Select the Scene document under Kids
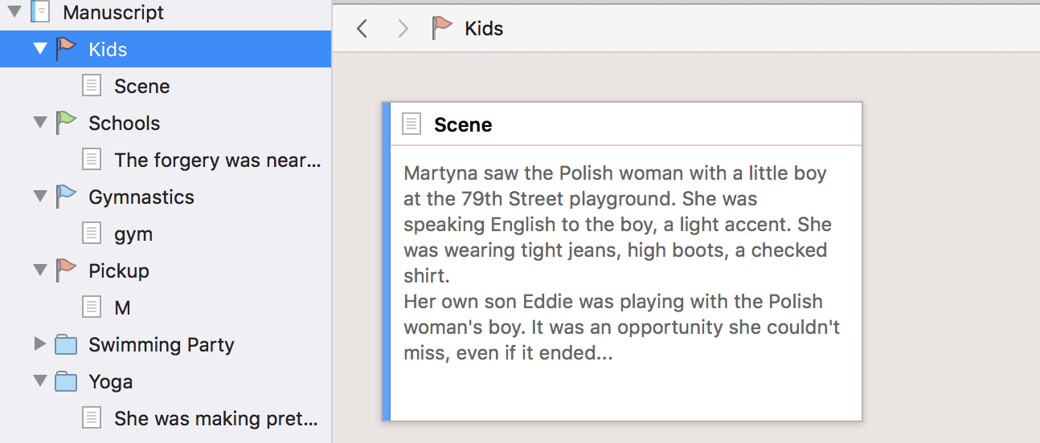The height and width of the screenshot is (443, 1040). (x=141, y=86)
